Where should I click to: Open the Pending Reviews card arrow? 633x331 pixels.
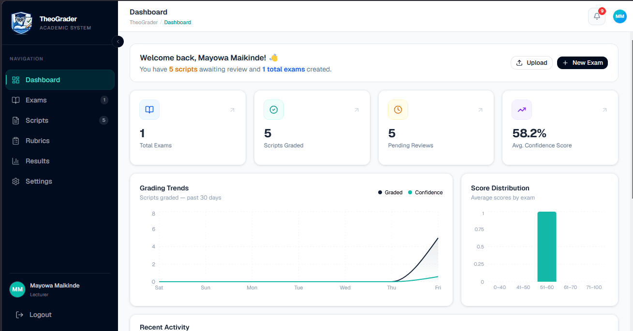pyautogui.click(x=480, y=110)
